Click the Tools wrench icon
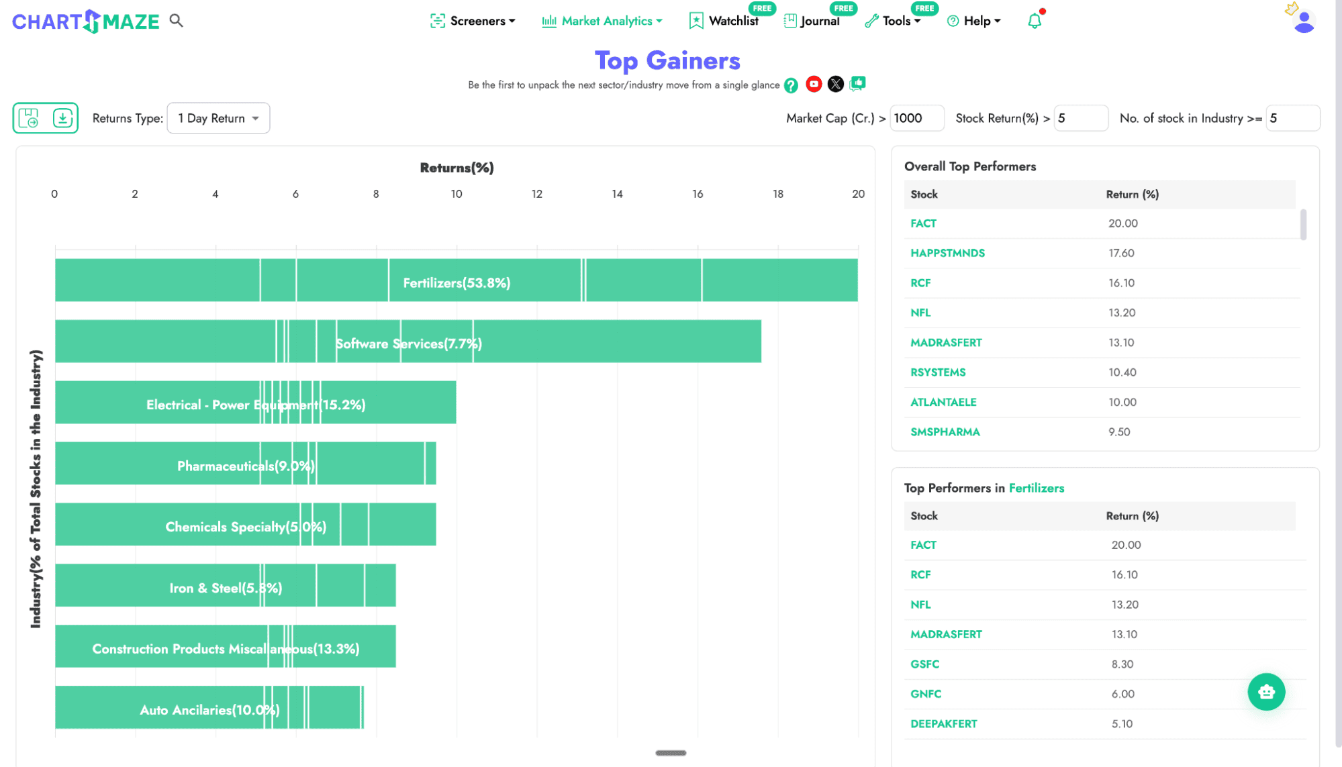 pyautogui.click(x=871, y=21)
